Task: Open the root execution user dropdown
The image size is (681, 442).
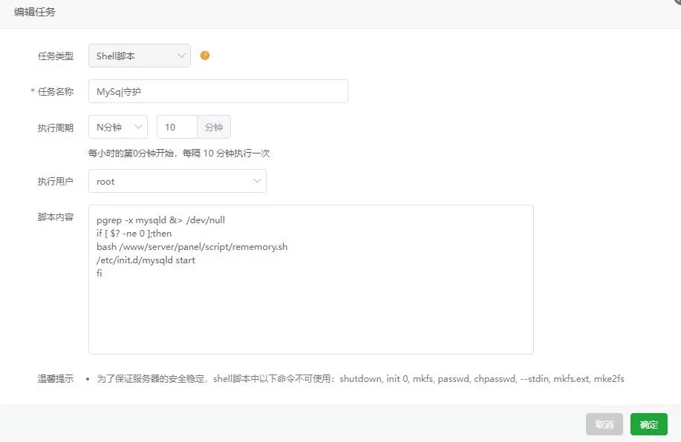Action: (177, 181)
